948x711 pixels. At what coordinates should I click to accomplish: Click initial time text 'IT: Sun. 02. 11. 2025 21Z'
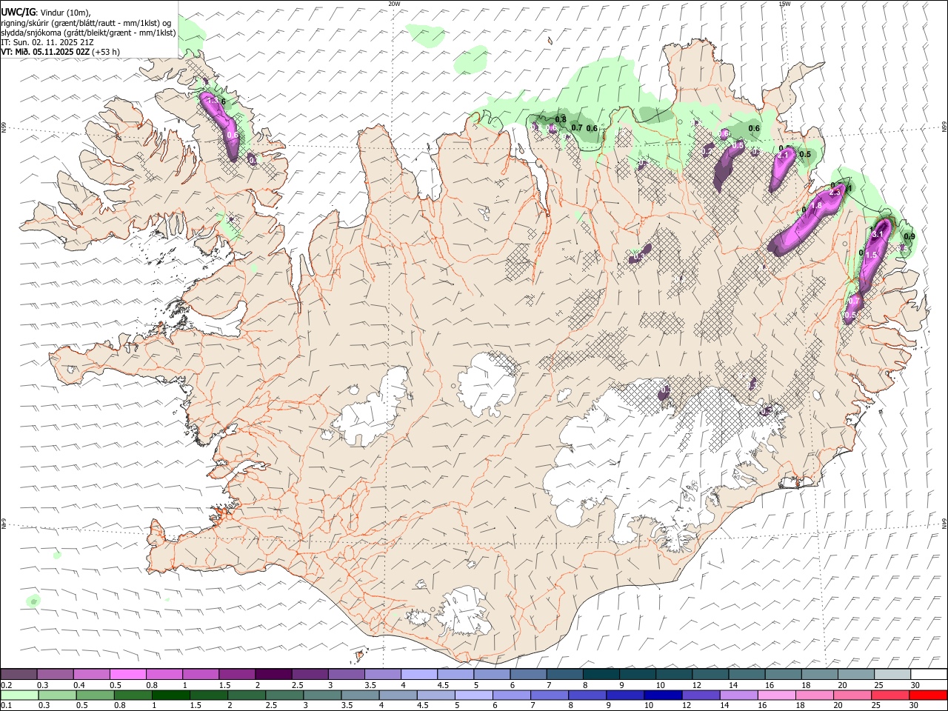[47, 42]
